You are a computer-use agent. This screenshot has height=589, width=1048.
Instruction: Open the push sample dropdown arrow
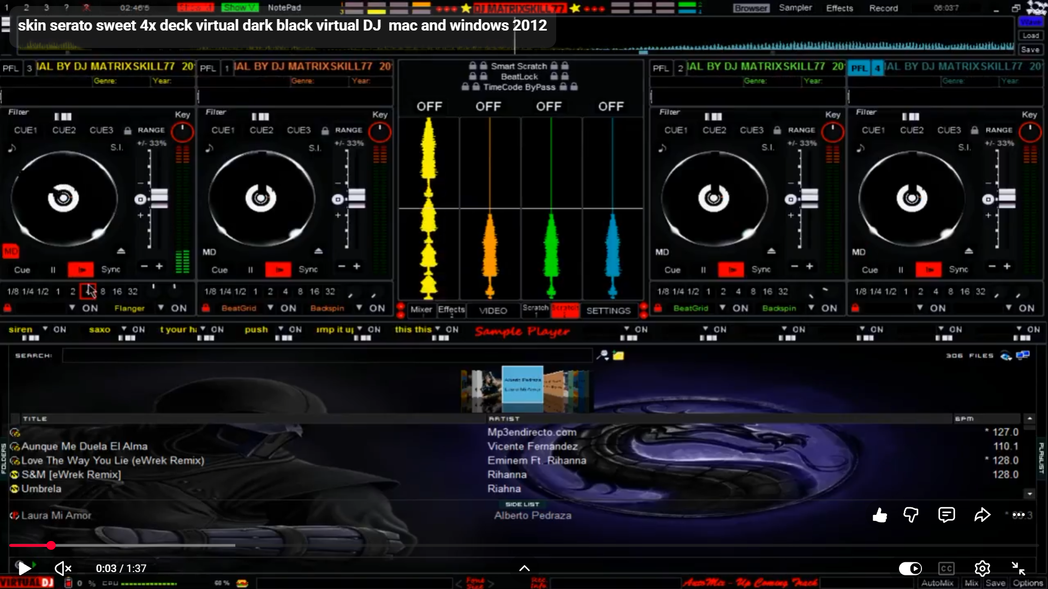click(281, 329)
